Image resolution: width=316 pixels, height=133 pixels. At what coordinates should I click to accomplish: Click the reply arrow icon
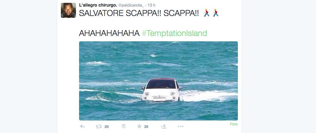click(82, 126)
